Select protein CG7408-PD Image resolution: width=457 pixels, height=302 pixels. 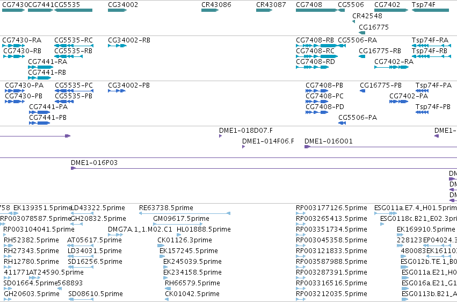[325, 107]
